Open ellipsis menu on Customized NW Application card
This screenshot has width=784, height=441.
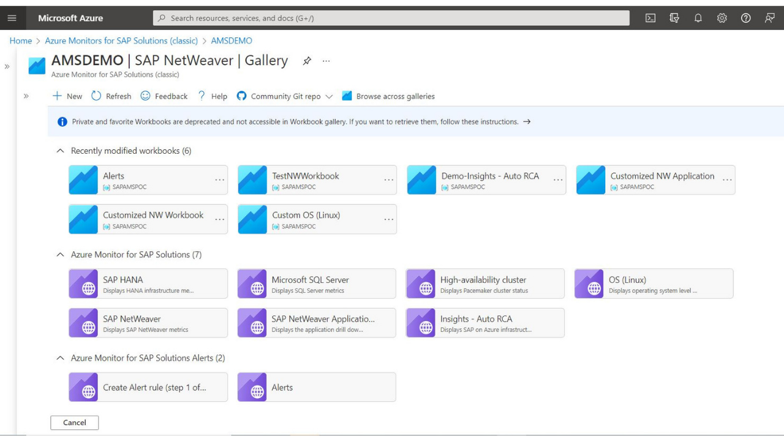[726, 180]
